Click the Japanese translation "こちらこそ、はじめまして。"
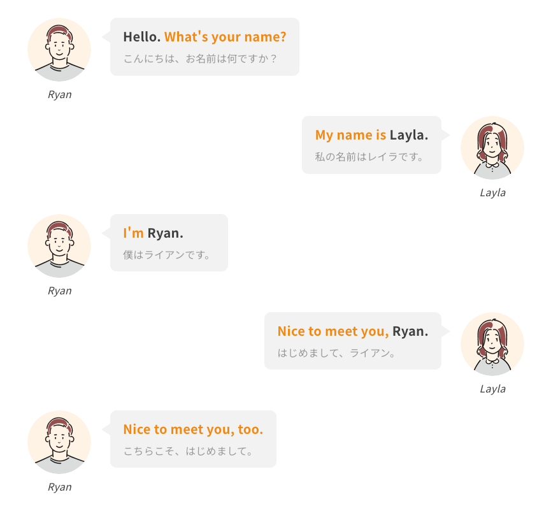 (x=188, y=450)
